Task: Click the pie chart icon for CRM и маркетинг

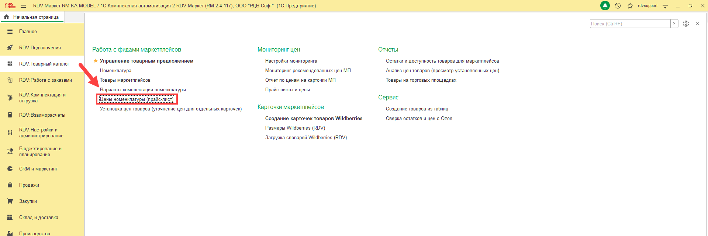Action: pos(10,169)
